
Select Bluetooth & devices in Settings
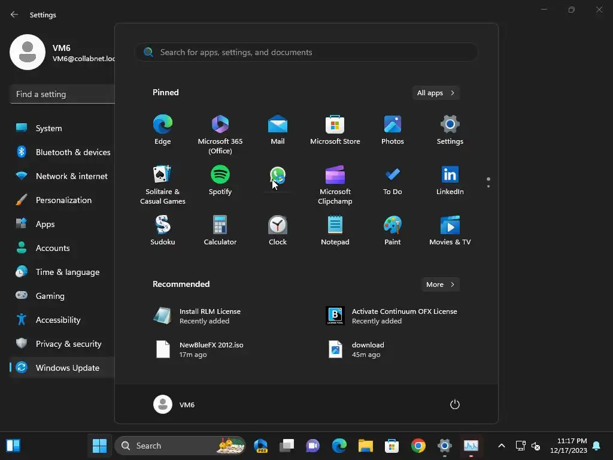click(x=62, y=152)
